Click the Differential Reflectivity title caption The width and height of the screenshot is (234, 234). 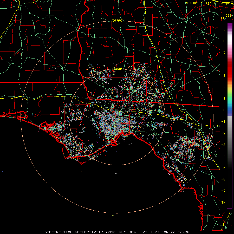click(x=117, y=232)
